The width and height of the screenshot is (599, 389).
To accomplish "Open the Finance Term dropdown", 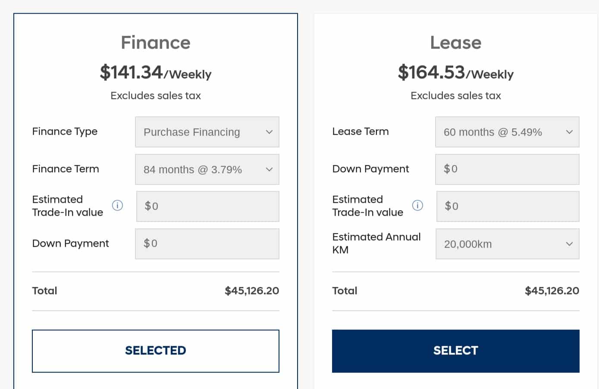I will [x=207, y=169].
